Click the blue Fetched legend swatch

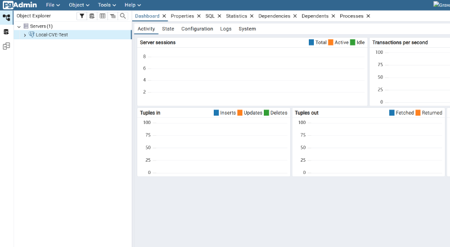(391, 113)
